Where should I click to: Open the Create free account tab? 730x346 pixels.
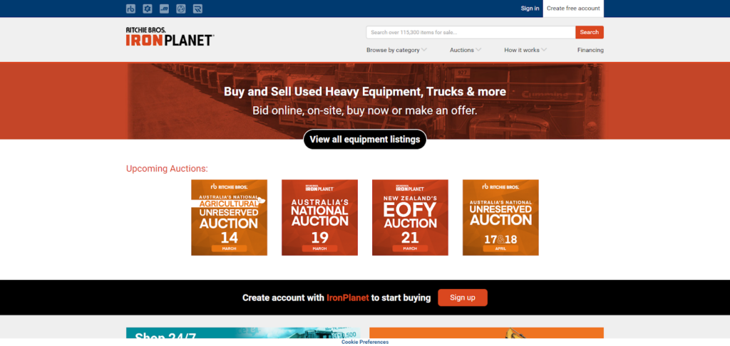pos(573,9)
